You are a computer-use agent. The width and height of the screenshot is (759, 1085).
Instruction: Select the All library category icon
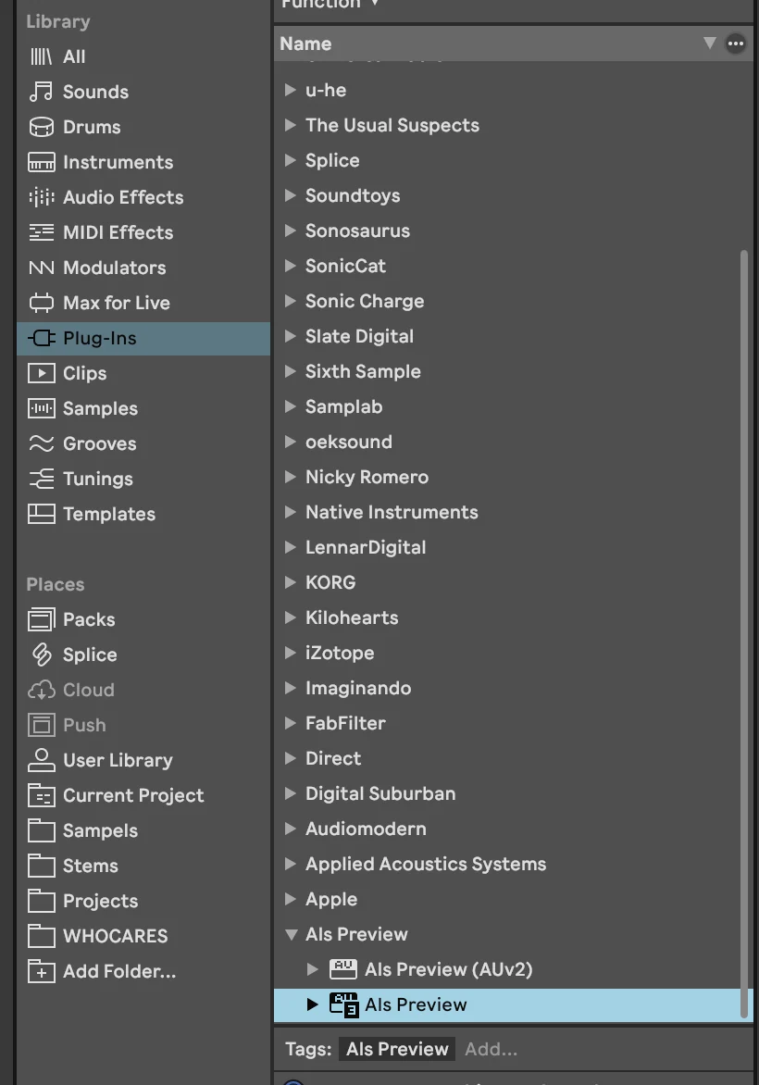41,56
